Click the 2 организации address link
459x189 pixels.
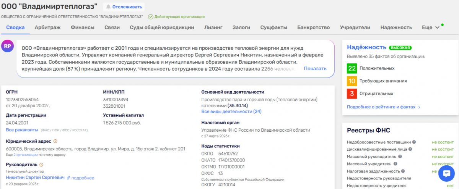[x=26, y=155]
